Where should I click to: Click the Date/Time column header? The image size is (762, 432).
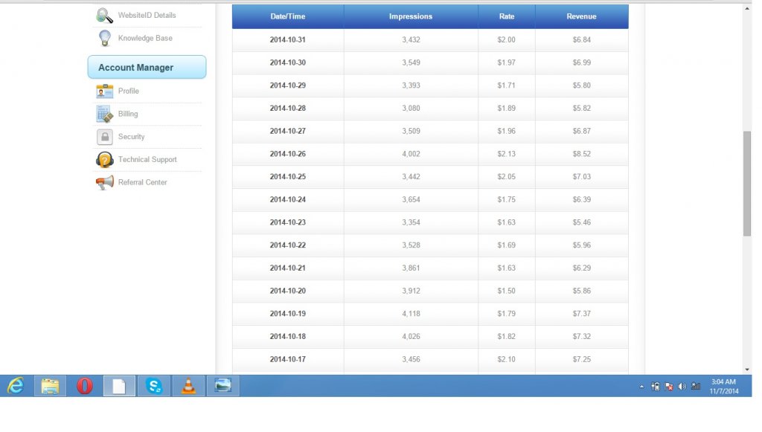tap(288, 16)
